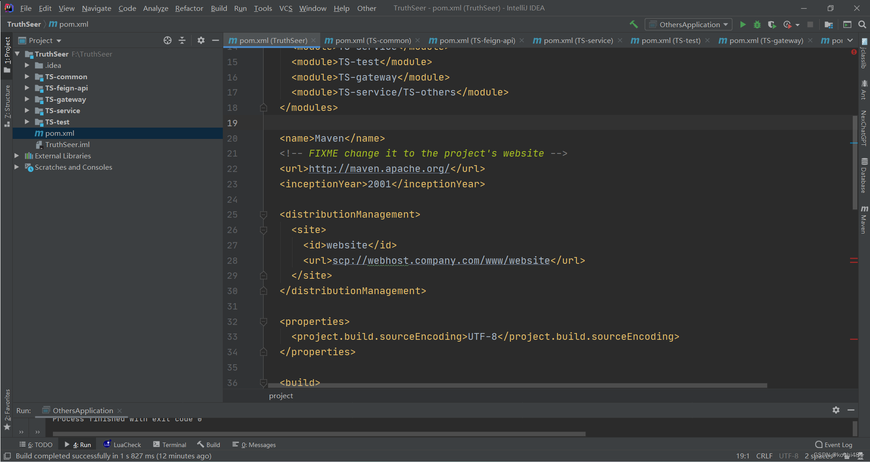Expand the TS-common module
The height and width of the screenshot is (462, 870).
27,76
